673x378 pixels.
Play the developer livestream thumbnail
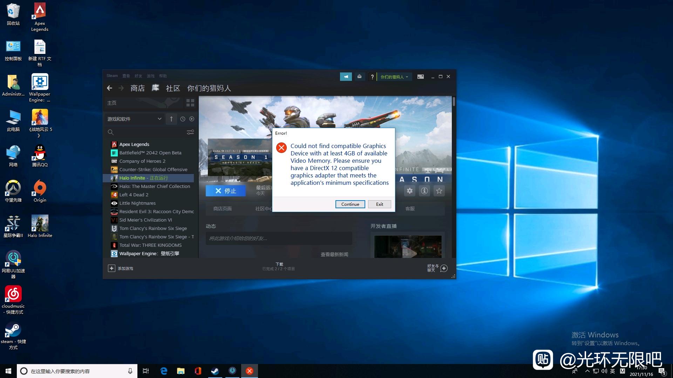[x=408, y=247]
